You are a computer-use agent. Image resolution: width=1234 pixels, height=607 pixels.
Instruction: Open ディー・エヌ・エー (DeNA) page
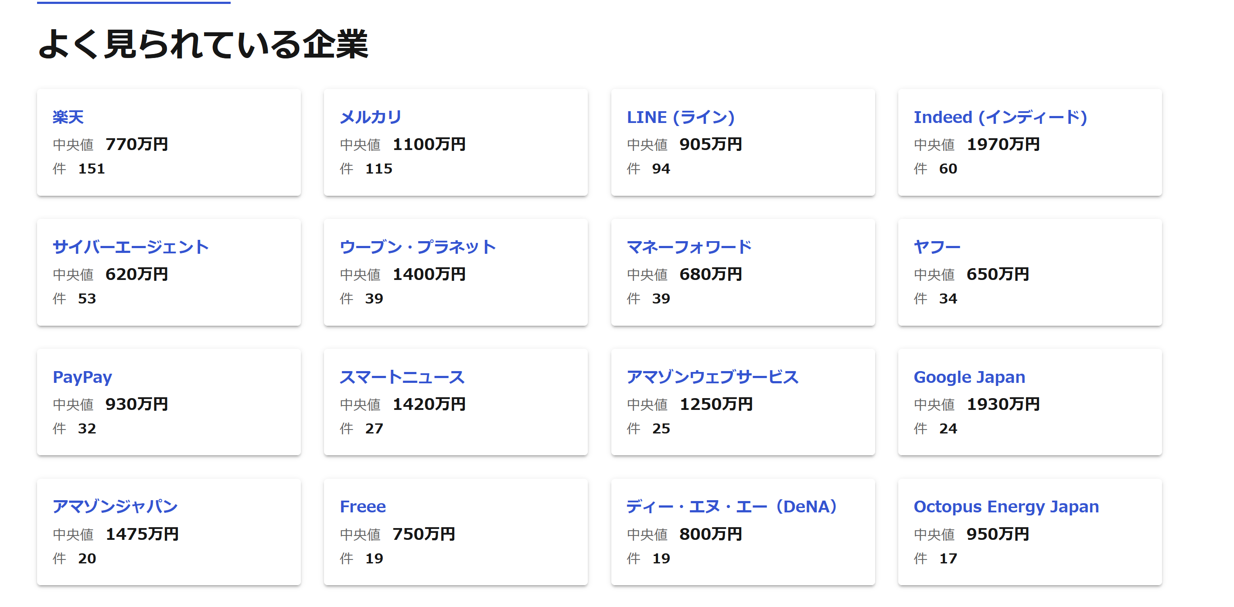click(732, 507)
